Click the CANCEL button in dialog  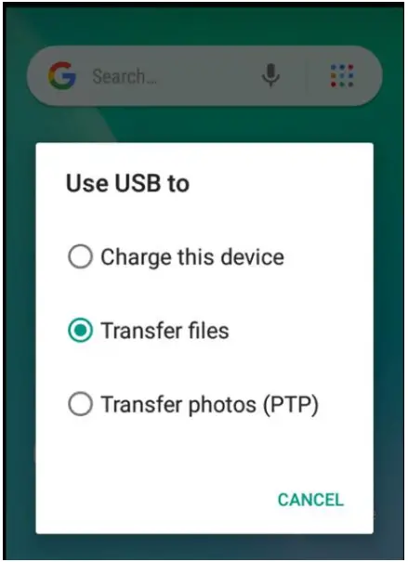pos(310,500)
